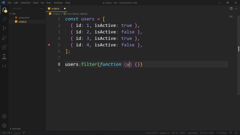Open the Manage gear icon

tap(4, 126)
